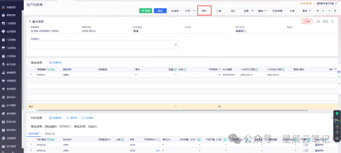Image resolution: width=341 pixels, height=153 pixels.
Task: Collapse the 基本信息 section
Action: (x=30, y=21)
